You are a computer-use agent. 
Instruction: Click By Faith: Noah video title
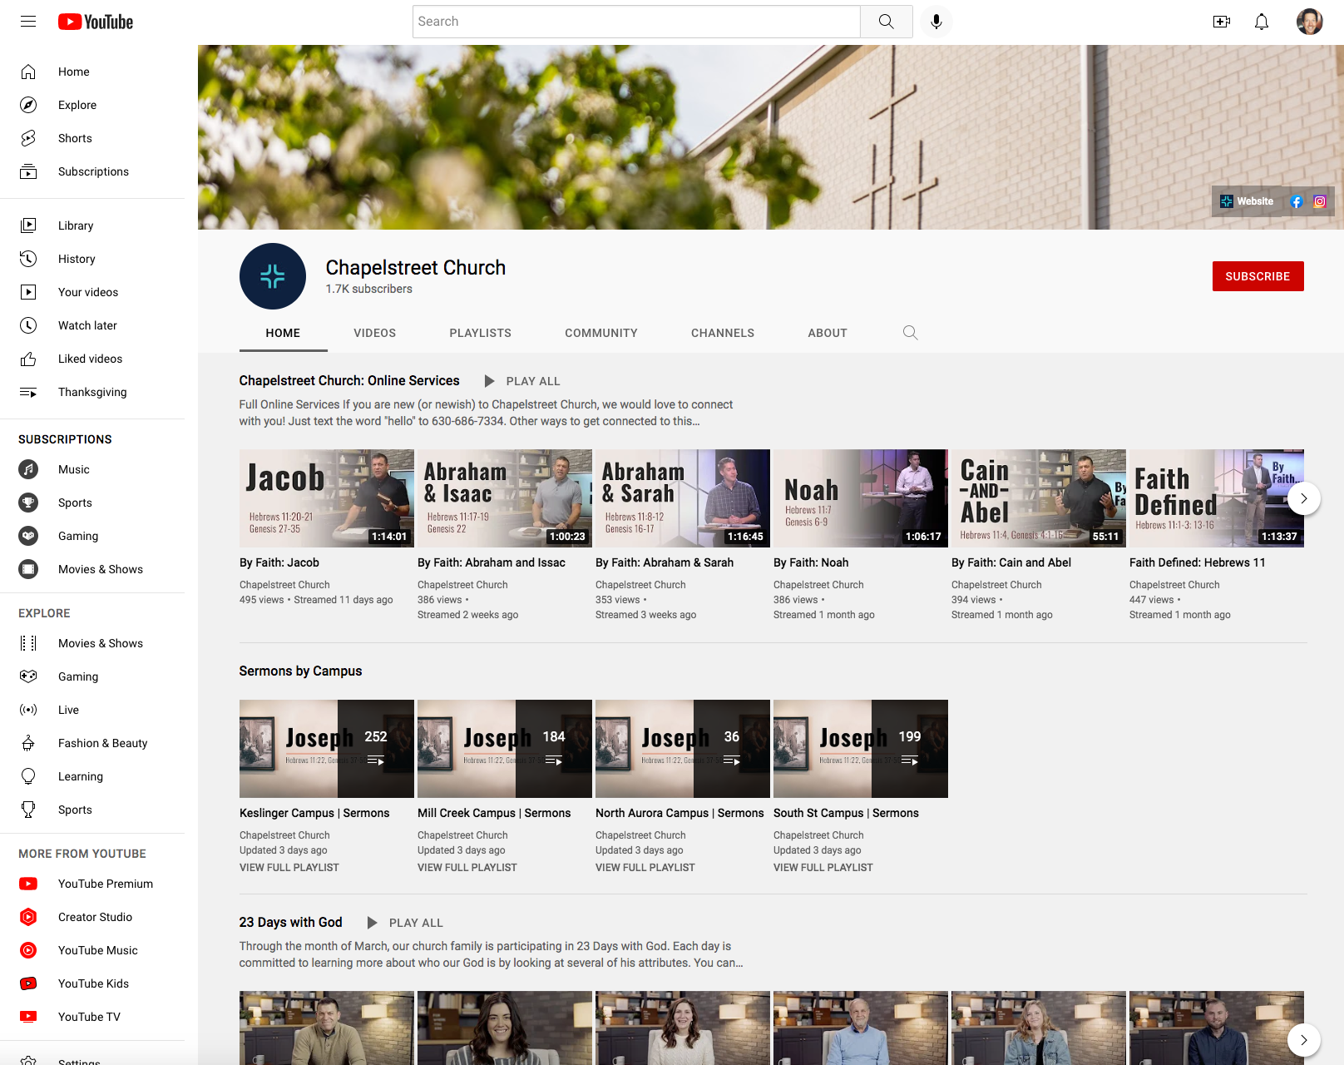click(x=811, y=562)
